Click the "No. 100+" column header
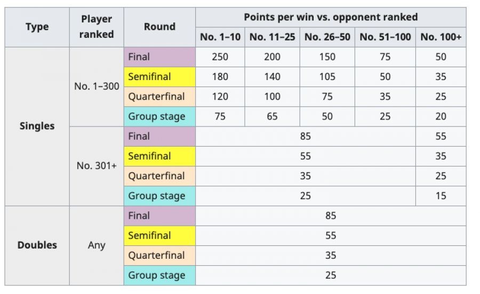Screen dimensions: 480x294 441,37
